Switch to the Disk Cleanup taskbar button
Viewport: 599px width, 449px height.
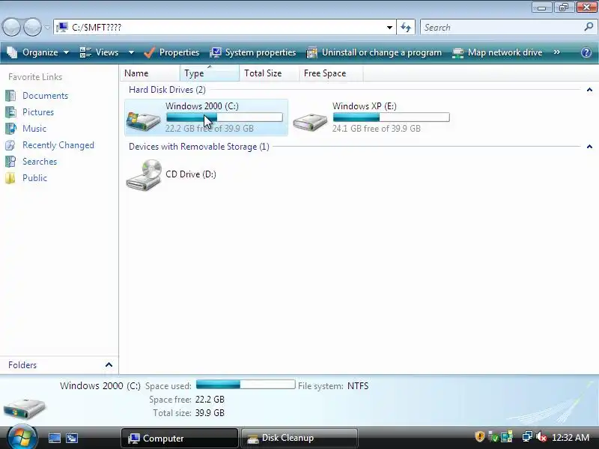299,438
